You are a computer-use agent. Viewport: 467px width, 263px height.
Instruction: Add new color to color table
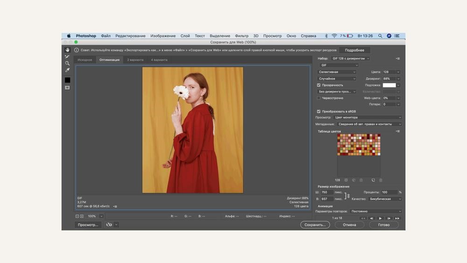(x=373, y=180)
